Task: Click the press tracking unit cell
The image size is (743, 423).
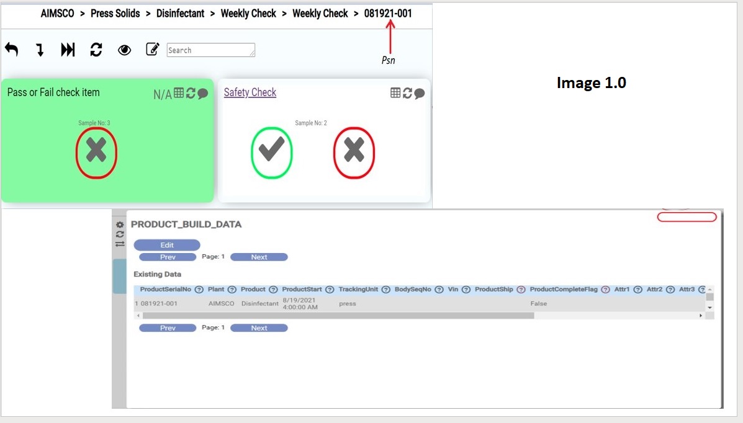Action: pyautogui.click(x=348, y=304)
